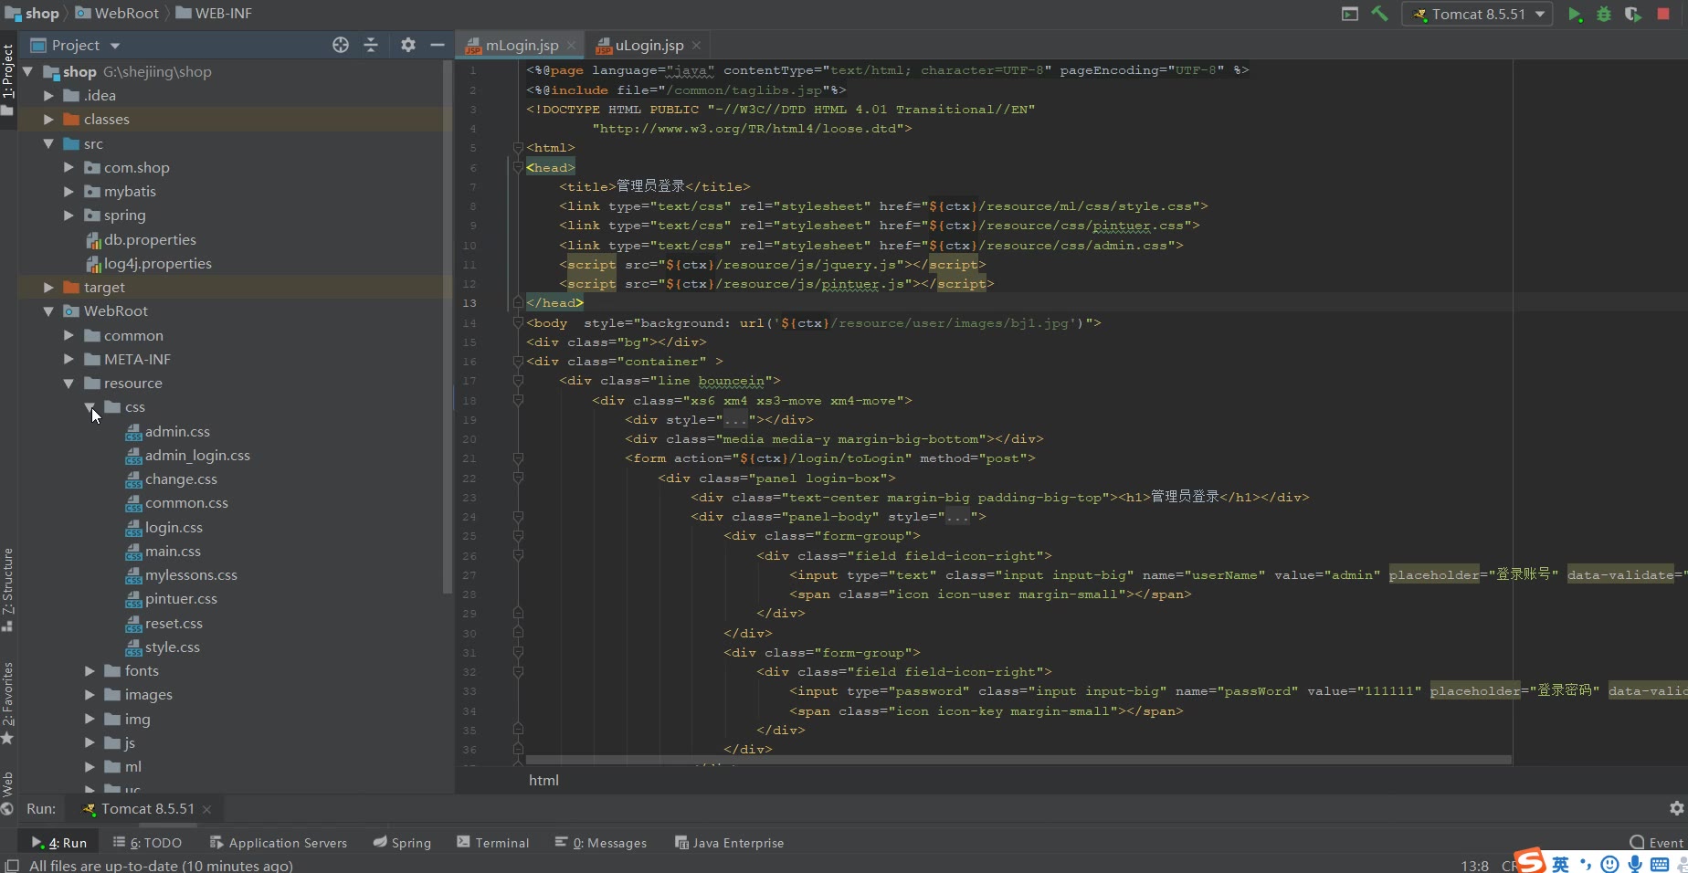This screenshot has width=1688, height=873.
Task: Open the Tomcat 8.5.51 run configuration dropdown
Action: (1479, 14)
